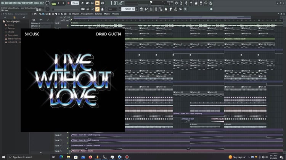286x160 pixels.
Task: Click the download content library icon
Action: point(210,3)
